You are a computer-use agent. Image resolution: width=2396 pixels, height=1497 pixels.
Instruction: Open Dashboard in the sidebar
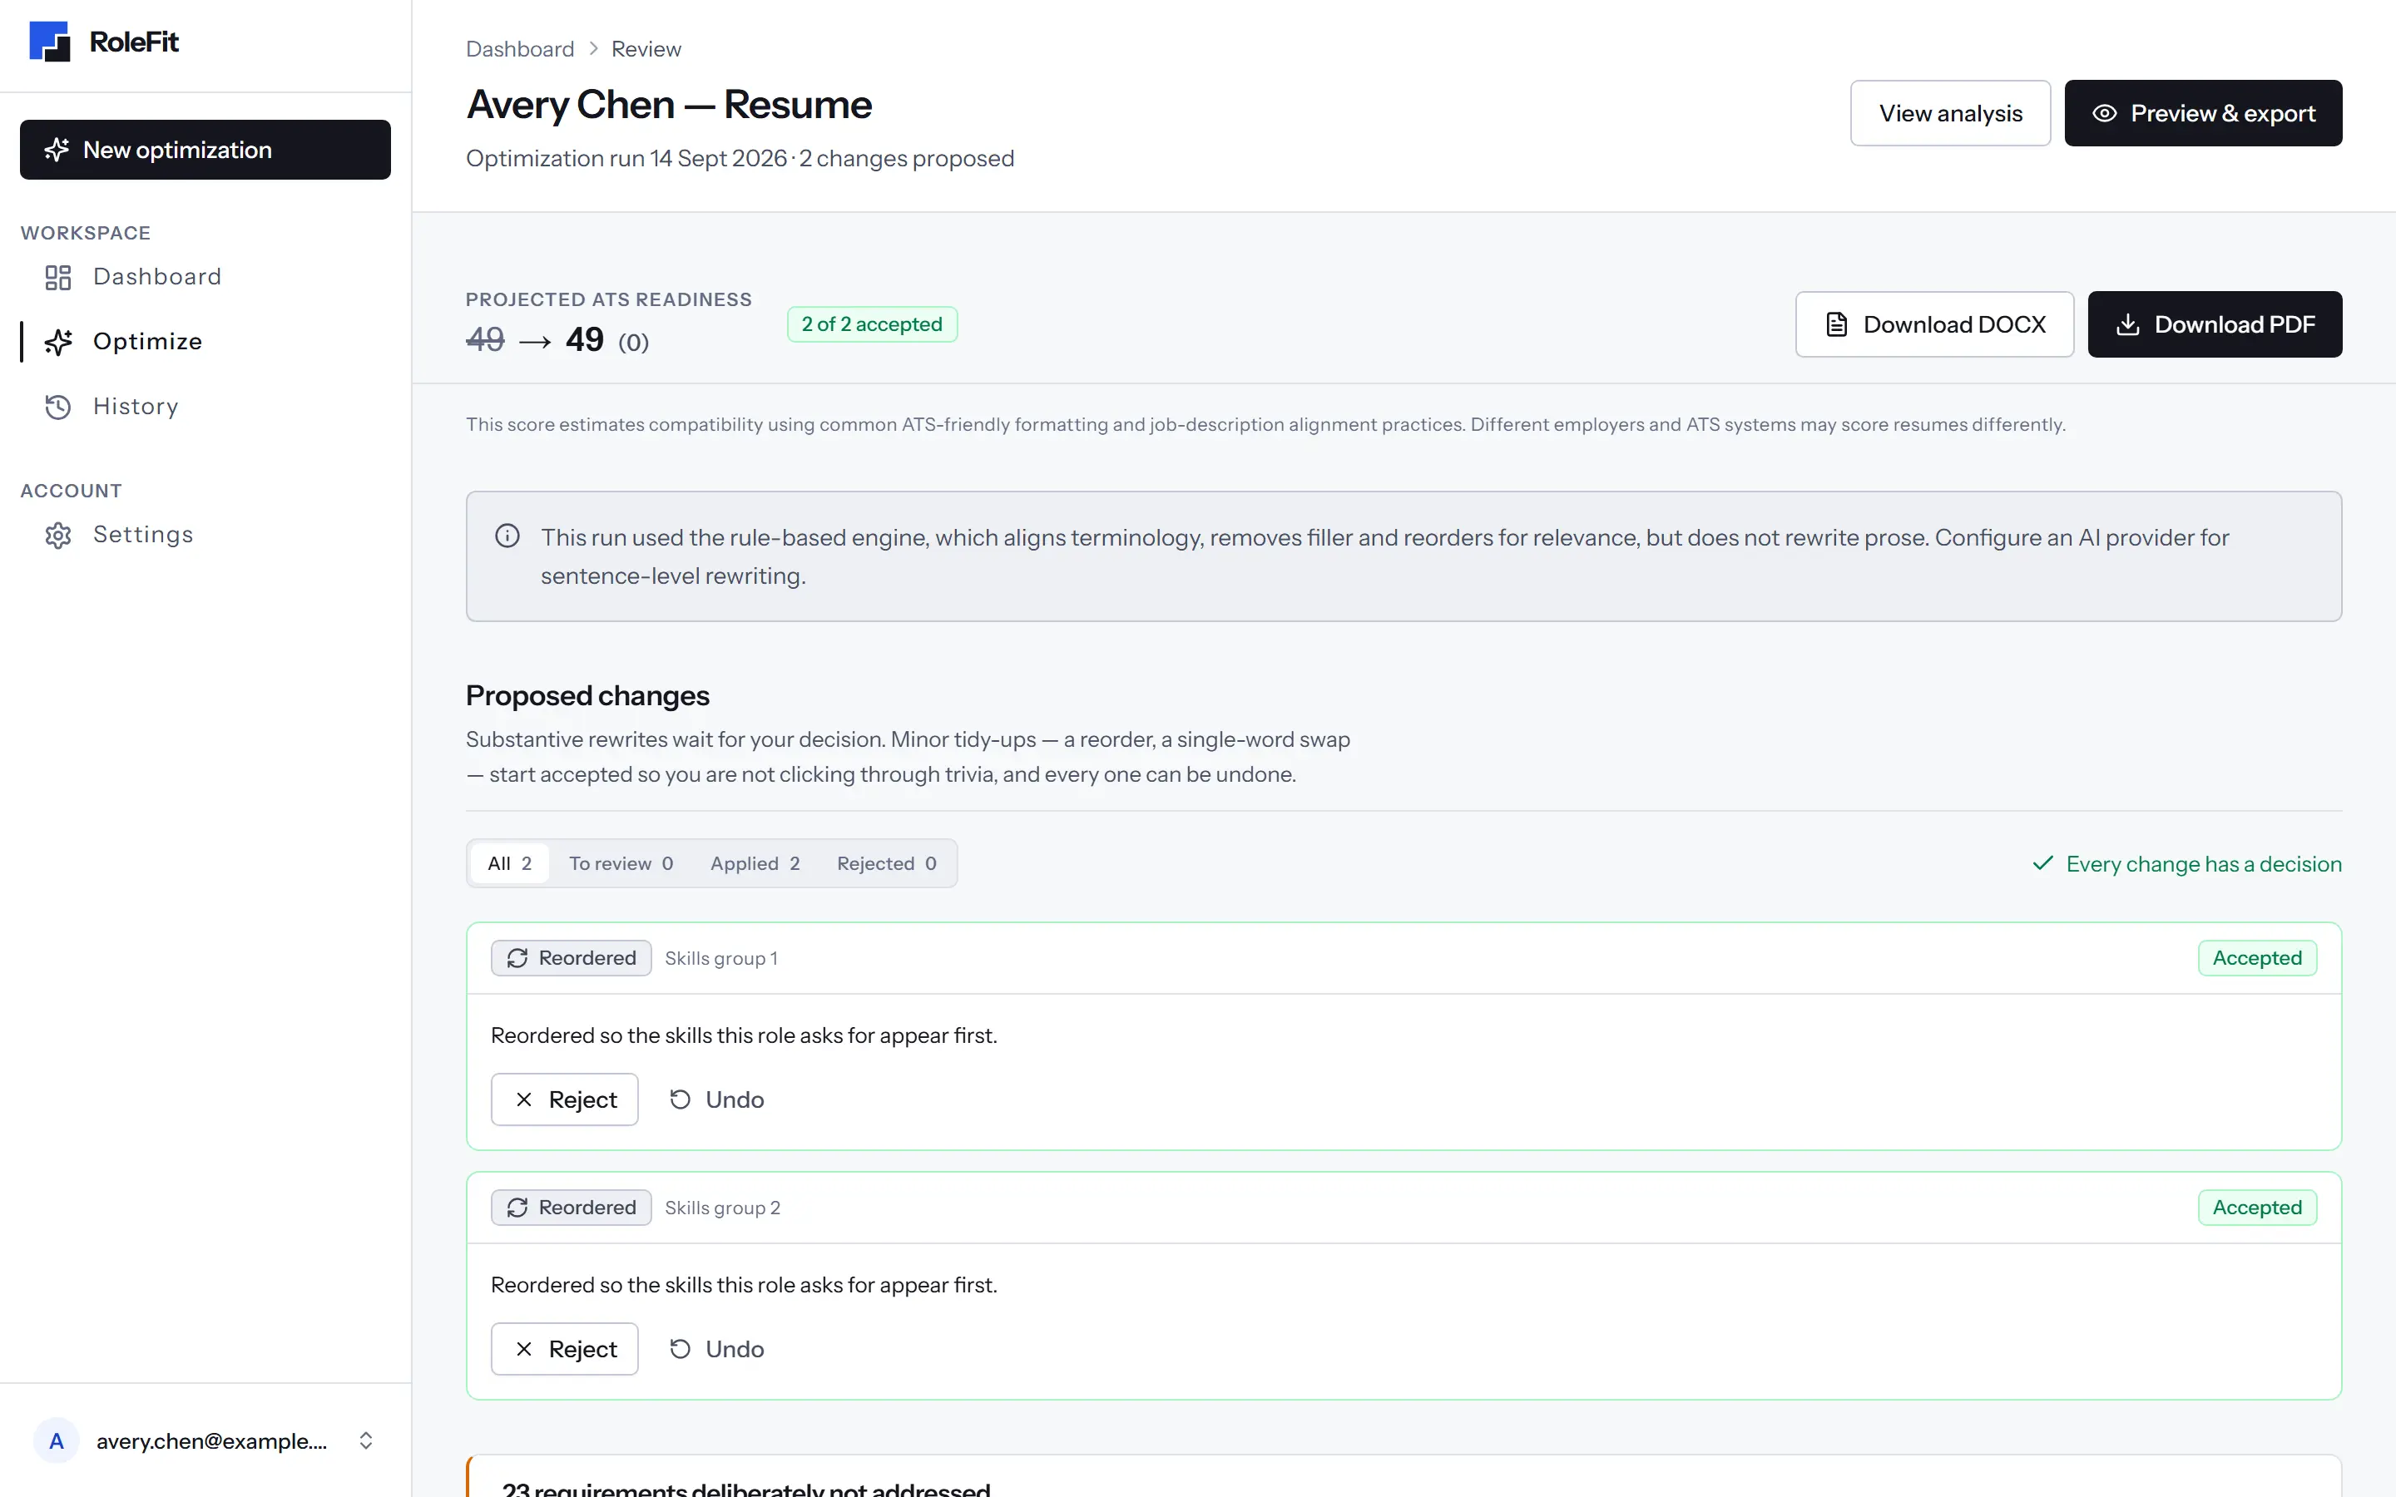[x=205, y=276]
